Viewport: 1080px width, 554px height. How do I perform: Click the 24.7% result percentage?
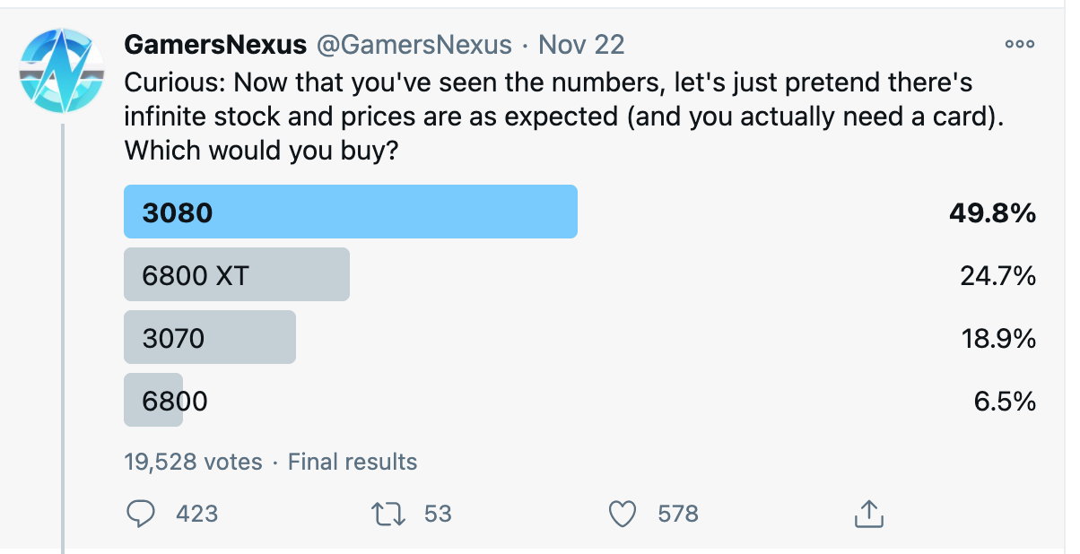(x=998, y=276)
